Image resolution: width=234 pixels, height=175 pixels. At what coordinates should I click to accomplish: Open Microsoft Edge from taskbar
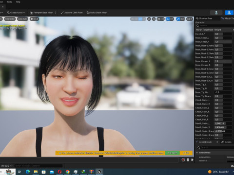28,172
